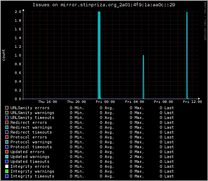Click the Protocol timeouts legend label
Image resolution: width=208 pixels, height=181 pixels.
tap(31, 147)
